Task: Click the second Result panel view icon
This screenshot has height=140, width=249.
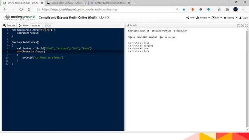Action: (x=242, y=25)
